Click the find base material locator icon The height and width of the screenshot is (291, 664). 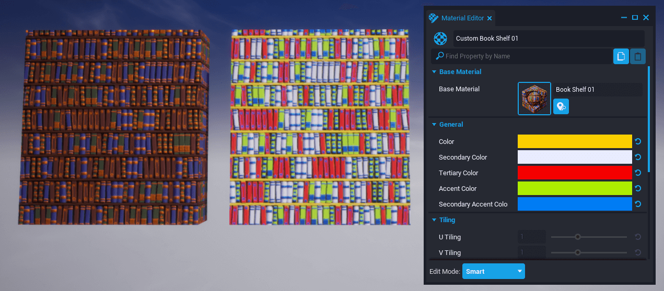coord(561,106)
